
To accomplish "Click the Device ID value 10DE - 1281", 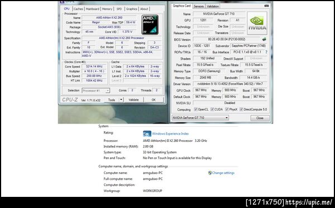I will tap(202, 46).
